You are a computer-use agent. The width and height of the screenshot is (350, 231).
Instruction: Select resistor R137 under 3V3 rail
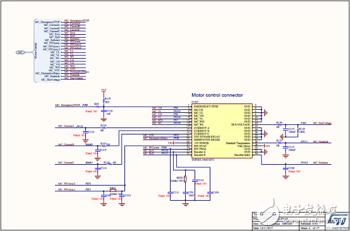[x=104, y=100]
